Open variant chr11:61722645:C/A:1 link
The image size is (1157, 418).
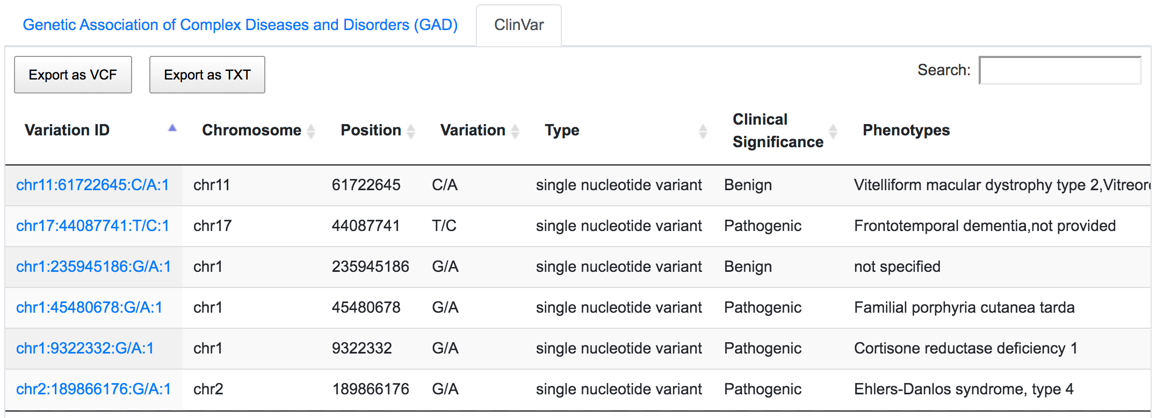tap(92, 185)
